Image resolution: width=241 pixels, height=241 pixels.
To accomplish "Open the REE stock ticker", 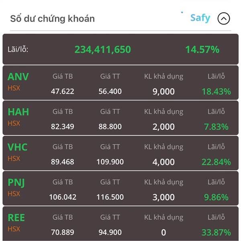I will [16, 218].
